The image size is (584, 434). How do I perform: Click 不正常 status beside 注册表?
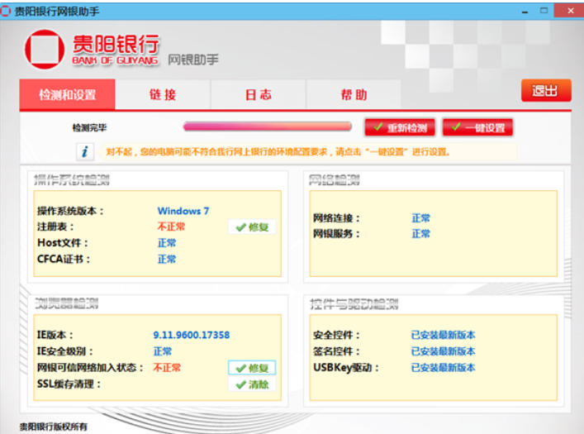171,227
